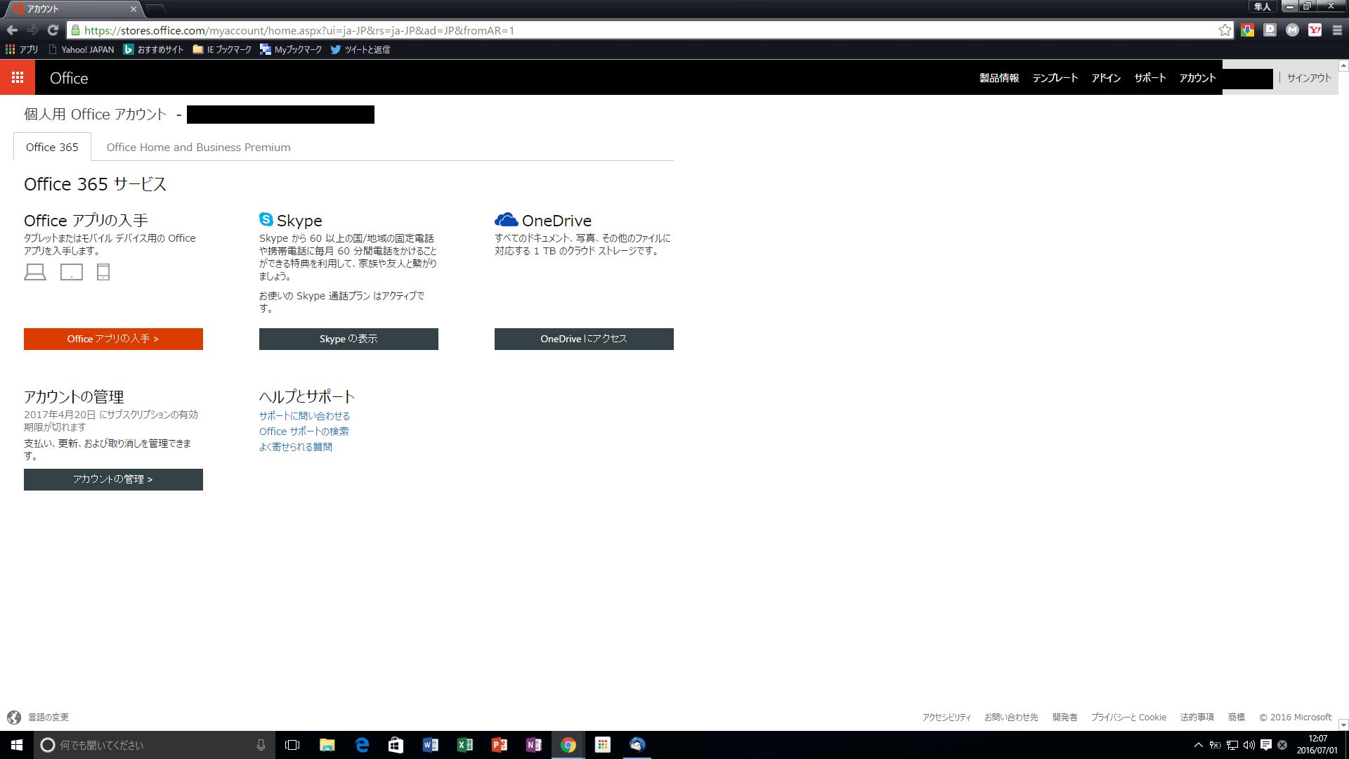Click the tablet device icon
The width and height of the screenshot is (1349, 759).
[72, 272]
